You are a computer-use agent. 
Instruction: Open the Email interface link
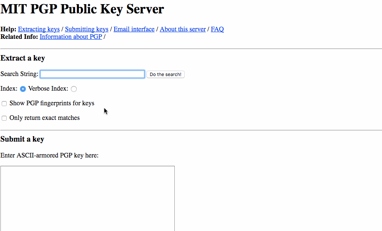tap(134, 29)
